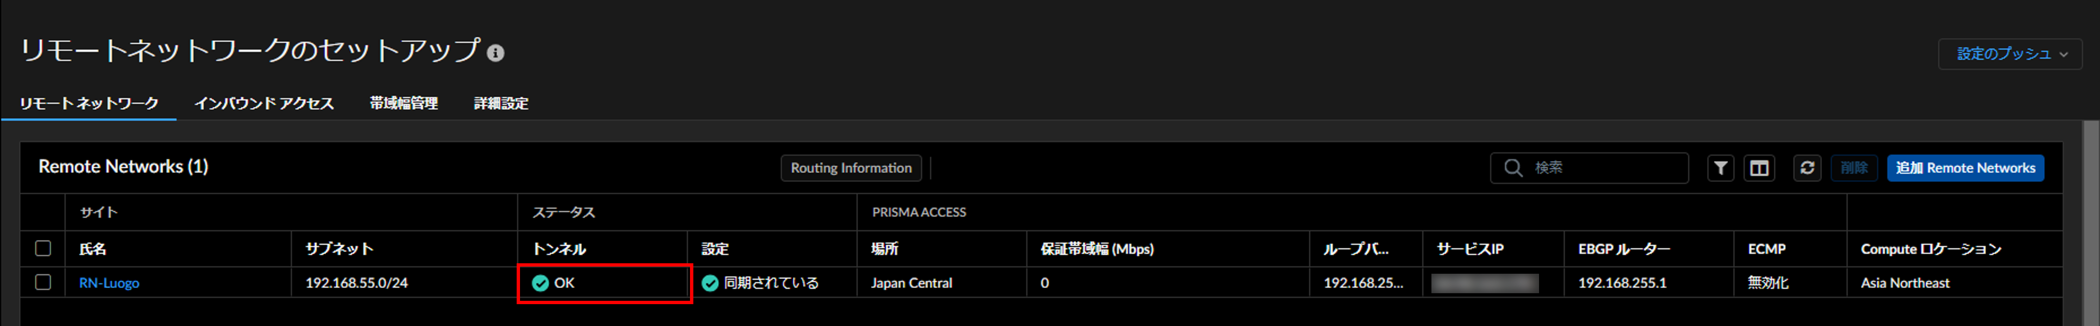The height and width of the screenshot is (326, 2100).
Task: Click the green 同期されている status icon
Action: [x=710, y=283]
